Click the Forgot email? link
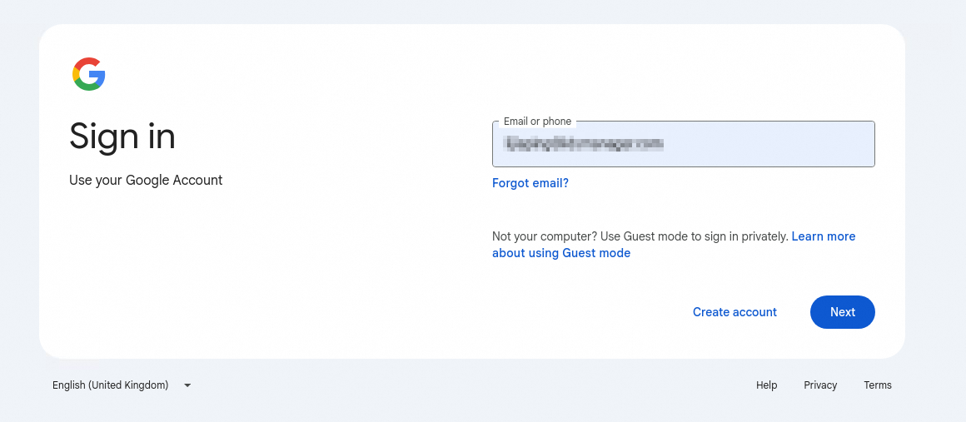Screen dimensions: 966x422 530,183
